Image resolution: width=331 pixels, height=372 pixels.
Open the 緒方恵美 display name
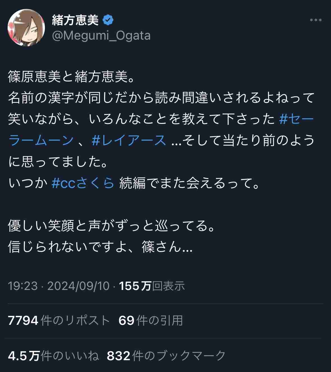tap(75, 20)
